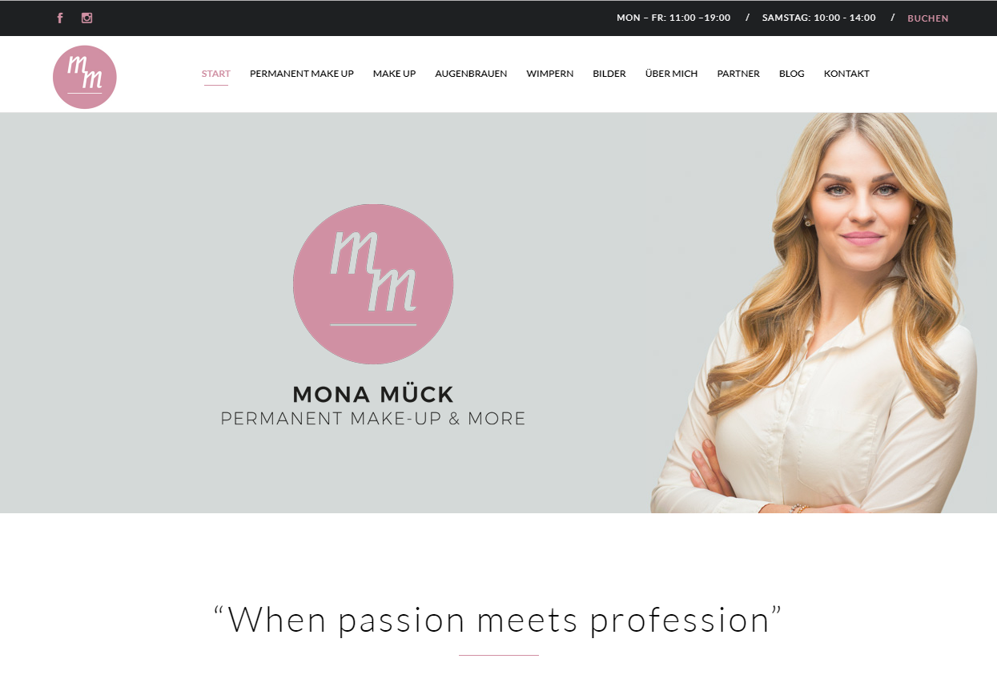
Task: Open the Facebook icon link
Action: [60, 18]
